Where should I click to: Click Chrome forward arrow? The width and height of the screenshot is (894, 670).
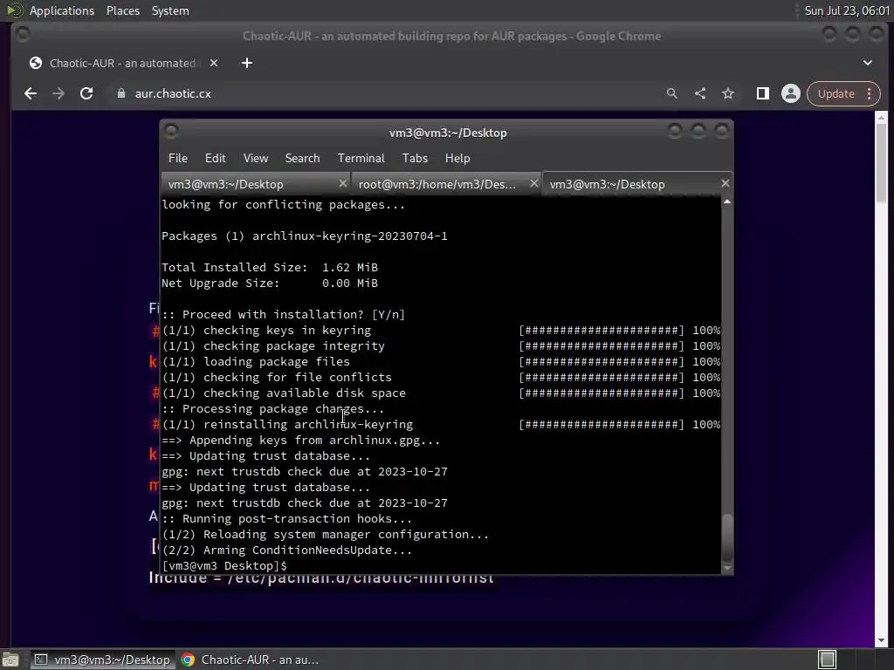tap(58, 93)
